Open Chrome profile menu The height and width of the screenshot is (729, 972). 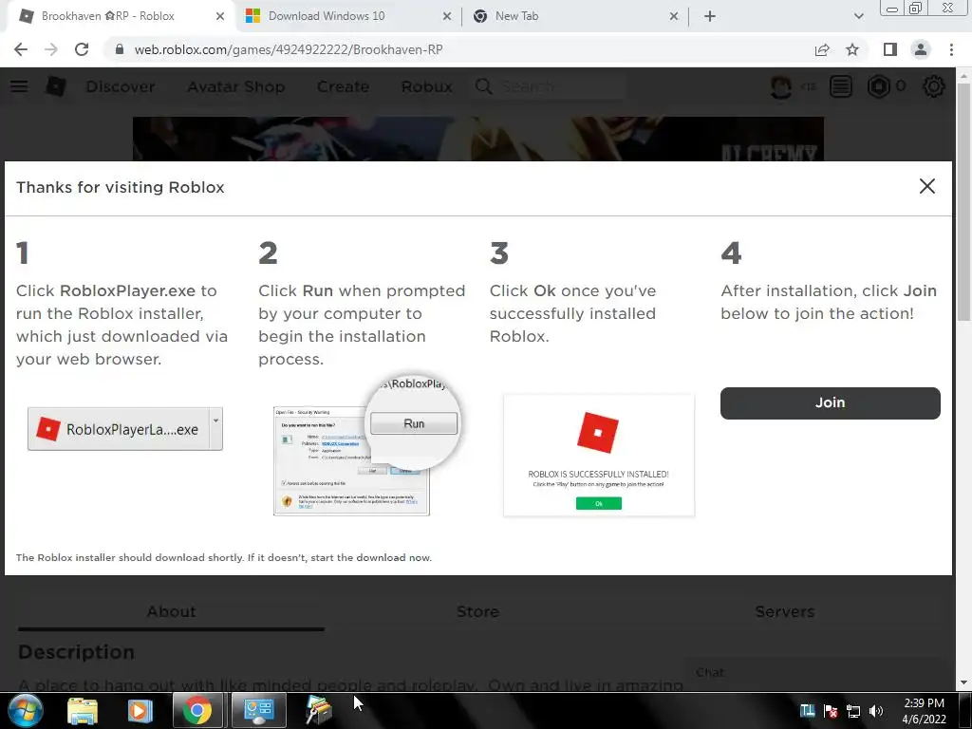click(921, 49)
